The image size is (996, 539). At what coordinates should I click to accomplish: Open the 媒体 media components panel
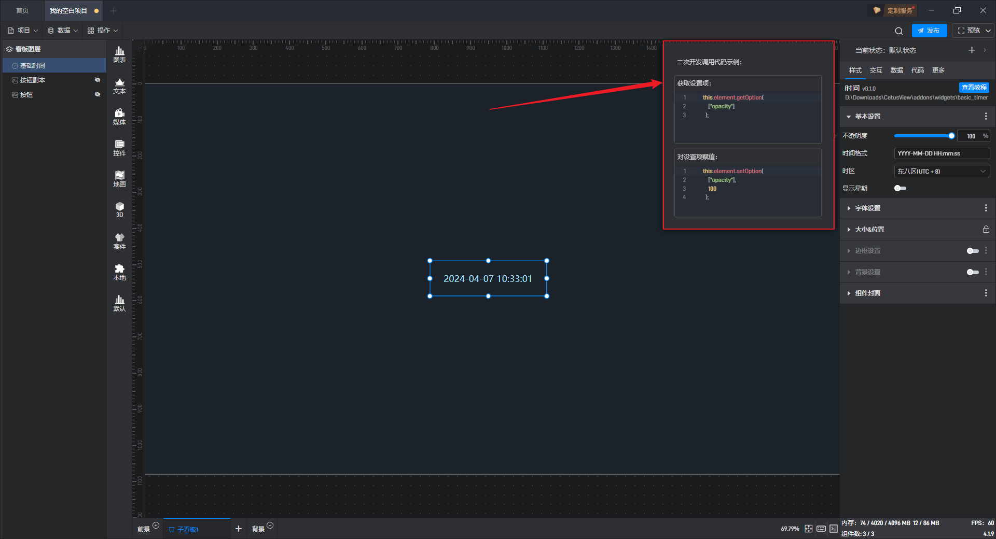pos(119,117)
